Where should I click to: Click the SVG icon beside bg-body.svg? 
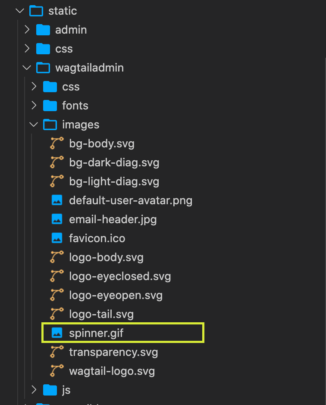[56, 143]
